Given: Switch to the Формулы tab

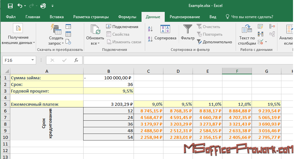Looking at the screenshot, I should pyautogui.click(x=127, y=17).
